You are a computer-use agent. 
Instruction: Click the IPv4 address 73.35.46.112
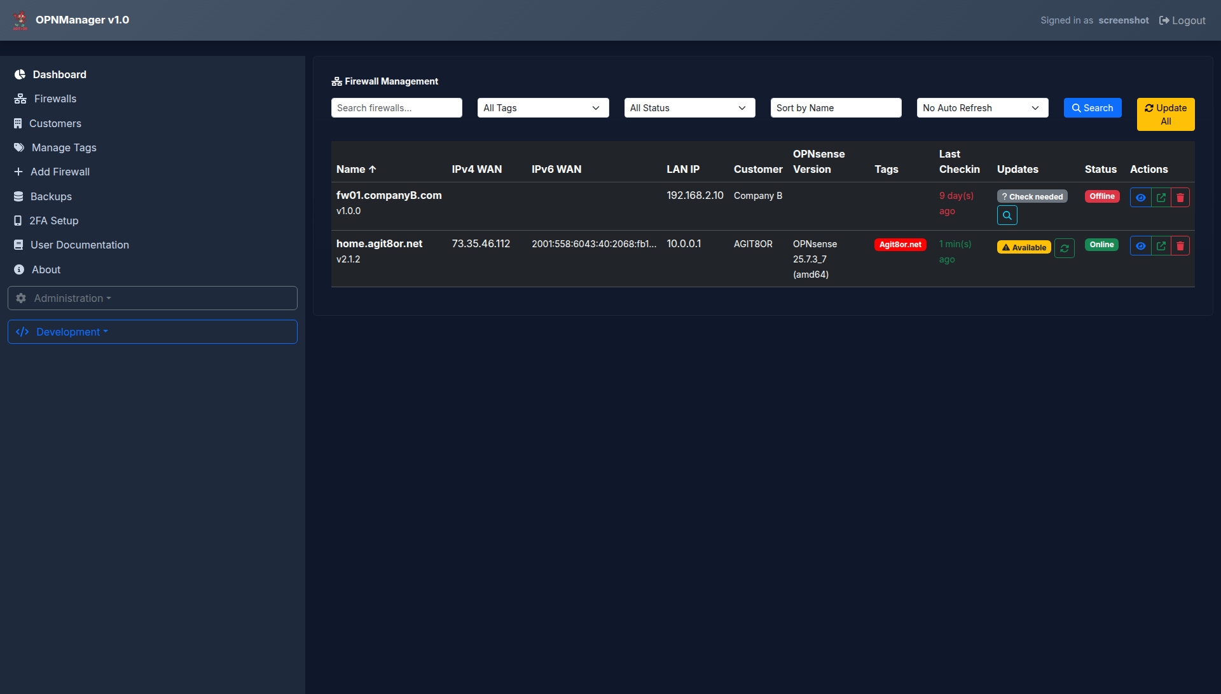[481, 243]
